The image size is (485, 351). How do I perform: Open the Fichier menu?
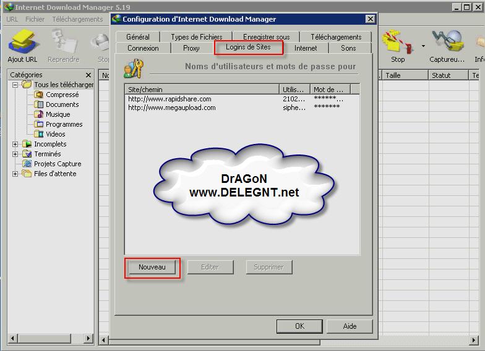click(35, 19)
